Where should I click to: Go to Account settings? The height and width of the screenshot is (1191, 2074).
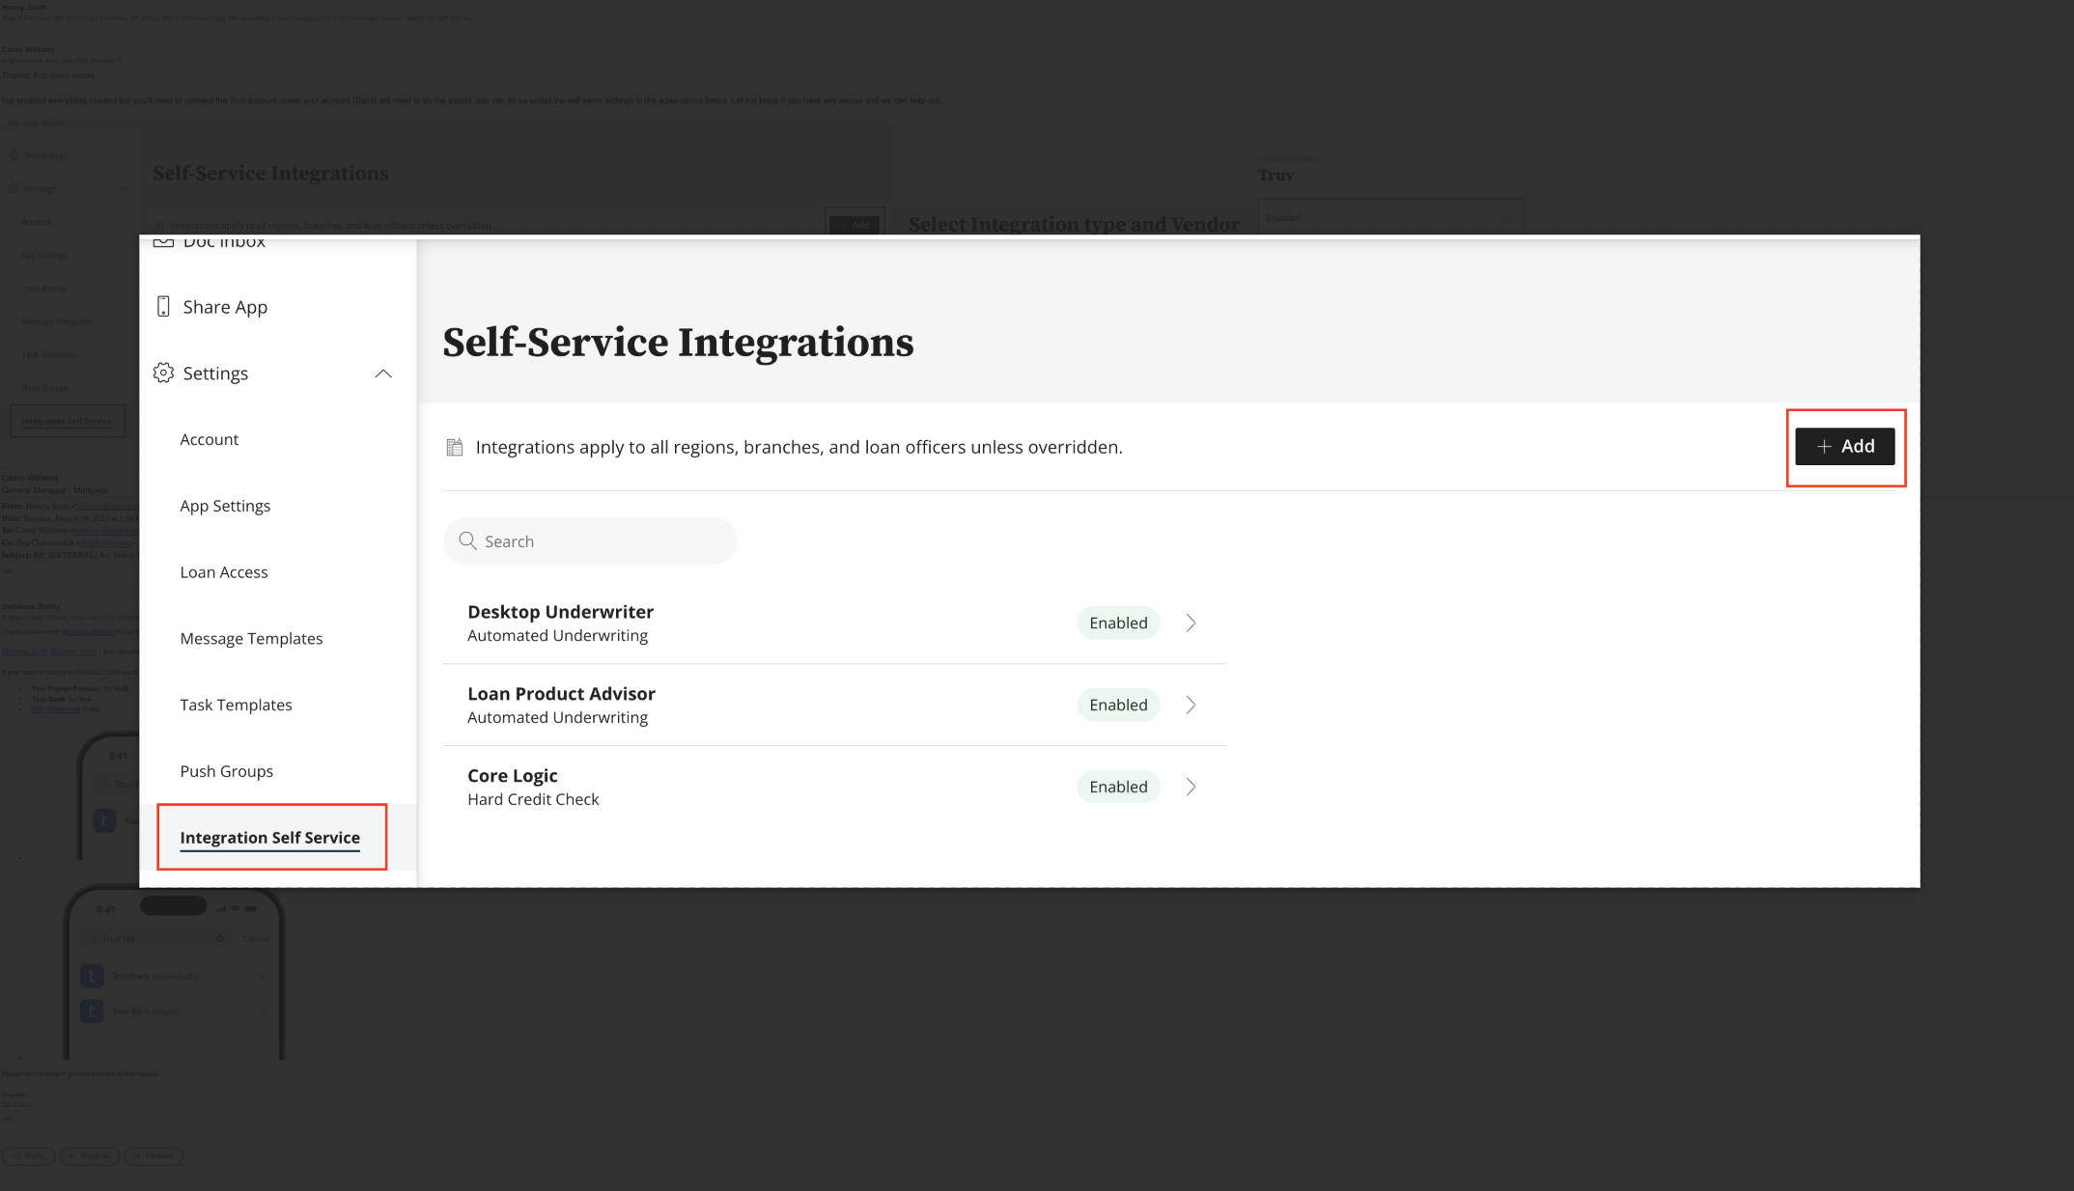(x=209, y=439)
